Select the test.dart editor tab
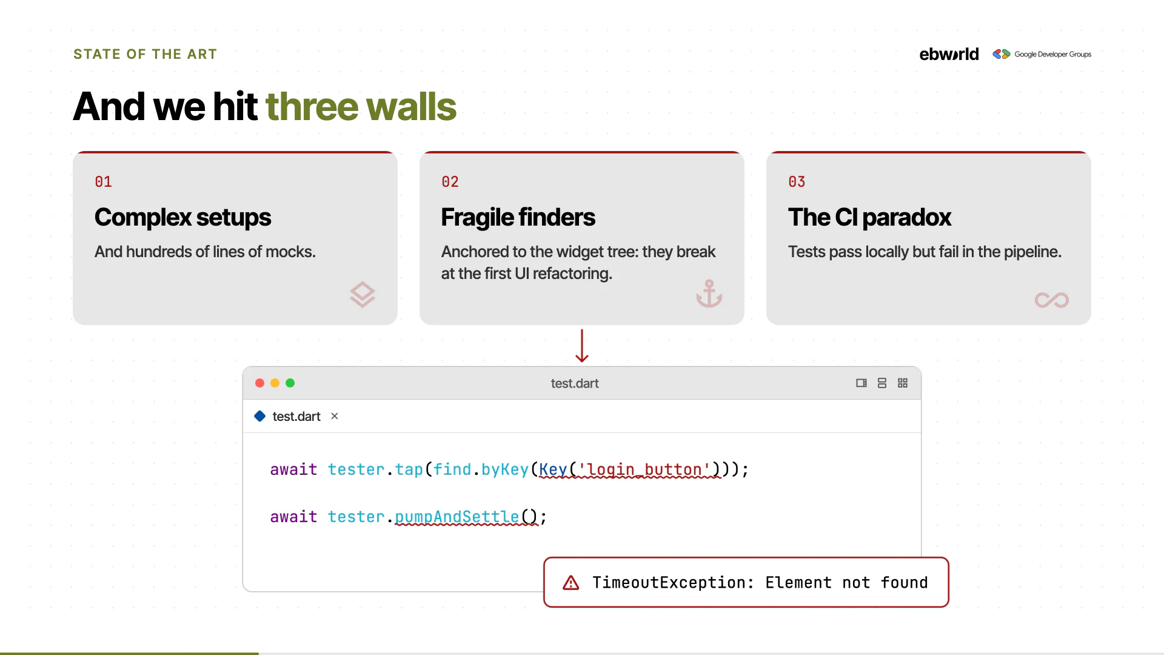 (296, 416)
